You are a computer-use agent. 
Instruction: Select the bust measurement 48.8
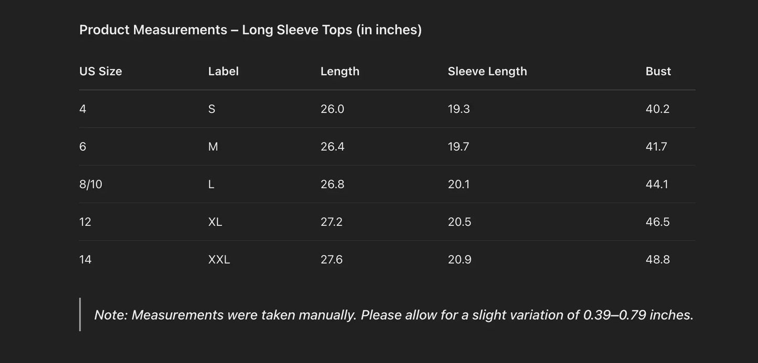tap(658, 260)
